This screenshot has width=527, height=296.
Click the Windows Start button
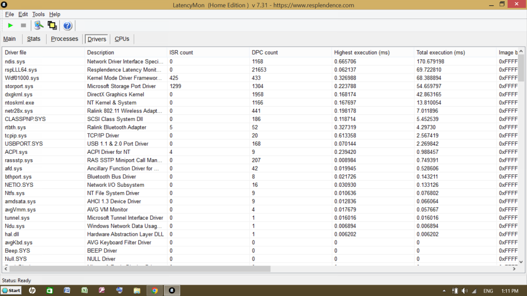[11, 290]
